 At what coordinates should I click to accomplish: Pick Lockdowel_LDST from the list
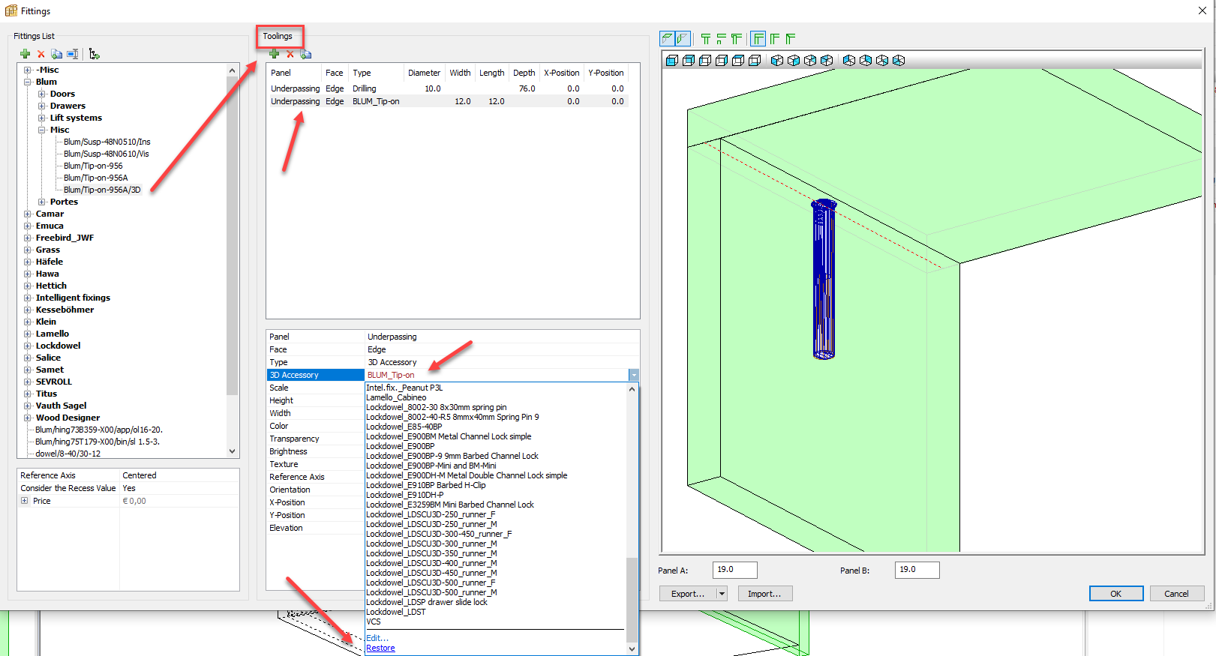[x=396, y=612]
